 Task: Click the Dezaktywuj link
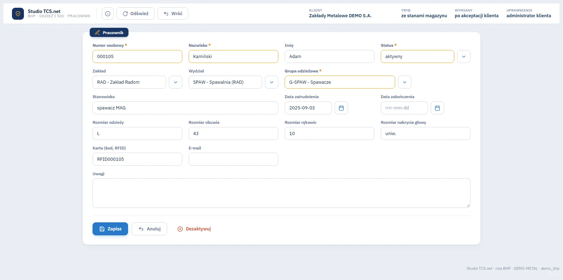point(194,229)
